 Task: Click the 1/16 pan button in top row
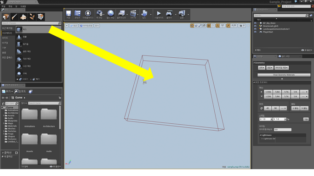click(x=286, y=92)
